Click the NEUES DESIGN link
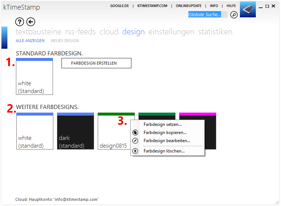 65,41
